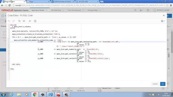Image resolution: width=173 pixels, height=97 pixels.
Task: Click the p_c001 parameter text
Action: click(x=41, y=42)
